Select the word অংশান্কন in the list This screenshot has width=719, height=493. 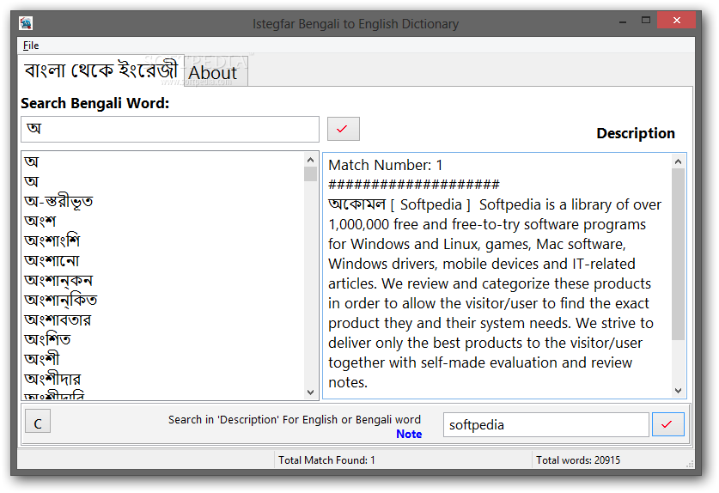click(58, 280)
